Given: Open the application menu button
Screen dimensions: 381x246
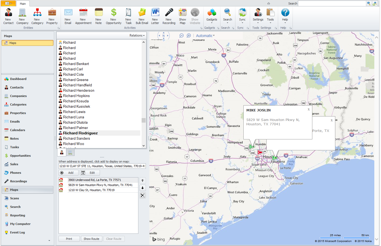Looking at the screenshot, I should point(8,3).
